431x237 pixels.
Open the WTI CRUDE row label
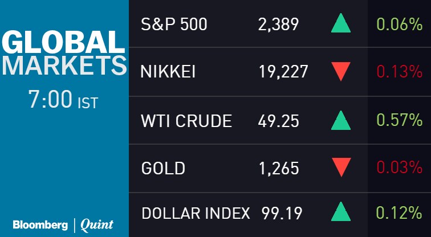(x=186, y=121)
